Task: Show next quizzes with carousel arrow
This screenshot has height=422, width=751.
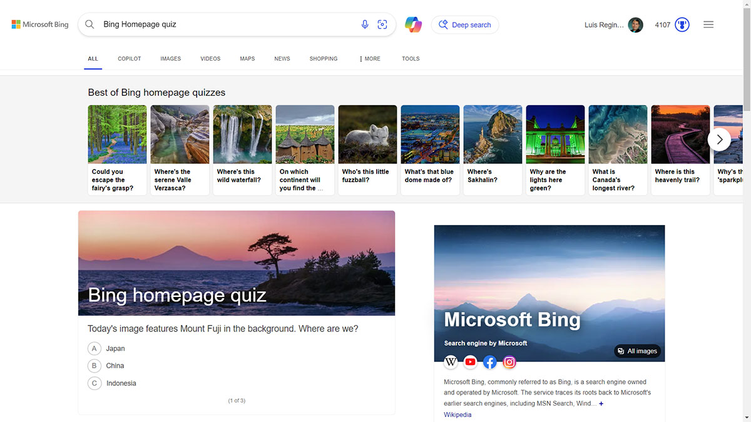Action: tap(719, 139)
